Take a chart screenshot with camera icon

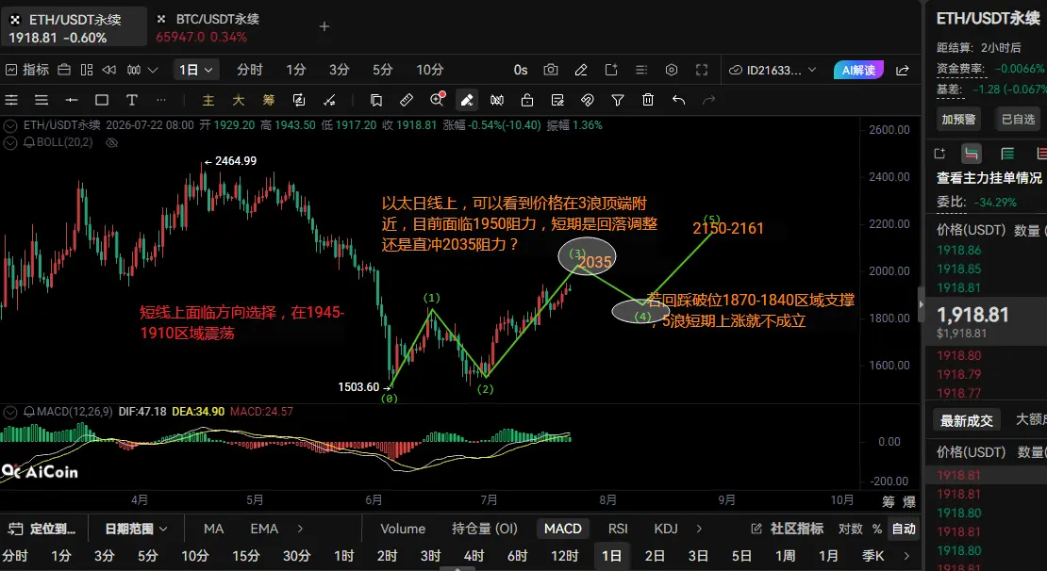pyautogui.click(x=551, y=70)
